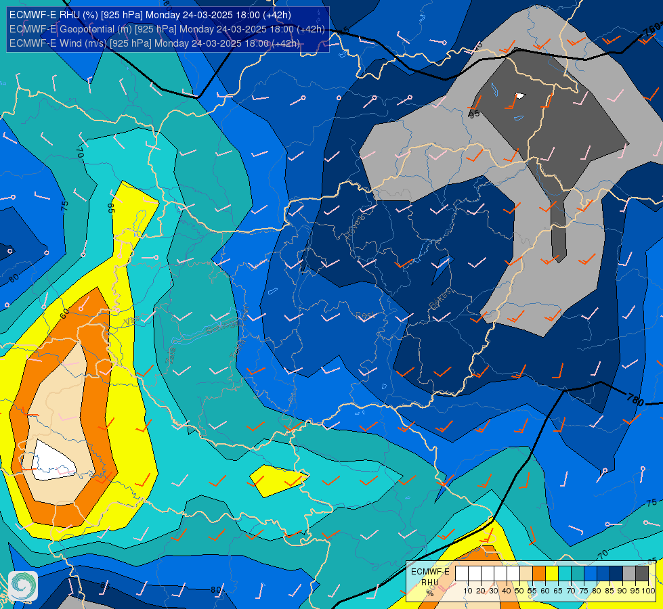Viewport: 663px width, 609px height.
Task: Click the 'Vas' county label on the map
Action: [132, 321]
